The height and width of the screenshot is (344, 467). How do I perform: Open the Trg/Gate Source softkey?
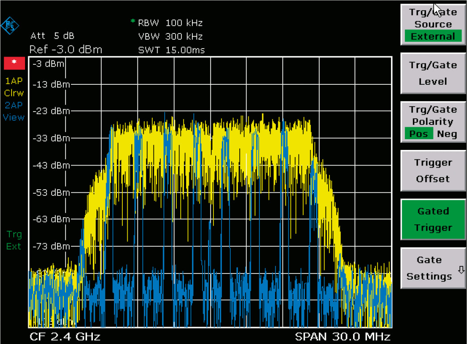pyautogui.click(x=433, y=25)
